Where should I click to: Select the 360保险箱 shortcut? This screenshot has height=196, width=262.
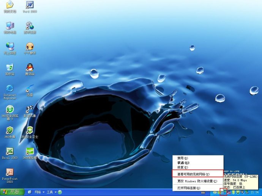click(x=30, y=153)
